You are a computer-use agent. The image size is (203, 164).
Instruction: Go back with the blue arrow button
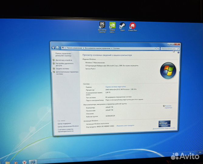coord(53,48)
